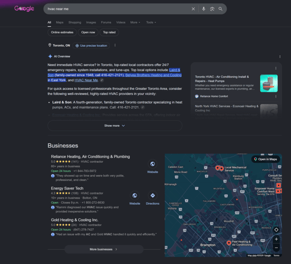This screenshot has height=264, width=291.
Task: Switch to the Shopping tab
Action: [x=75, y=22]
